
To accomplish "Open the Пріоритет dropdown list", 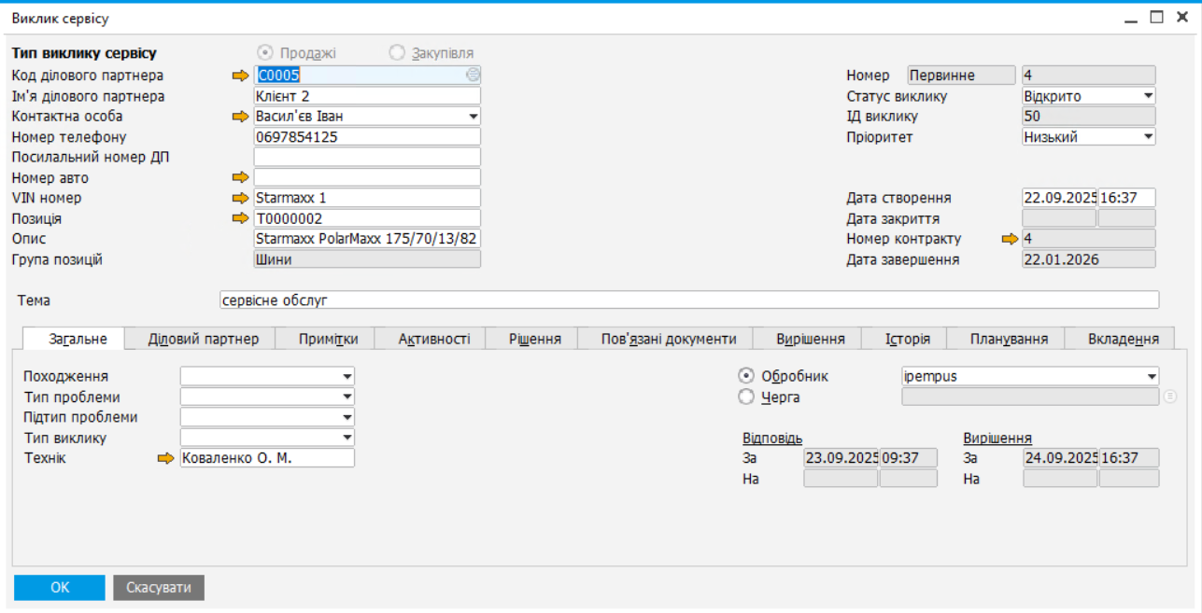I will pyautogui.click(x=1148, y=137).
